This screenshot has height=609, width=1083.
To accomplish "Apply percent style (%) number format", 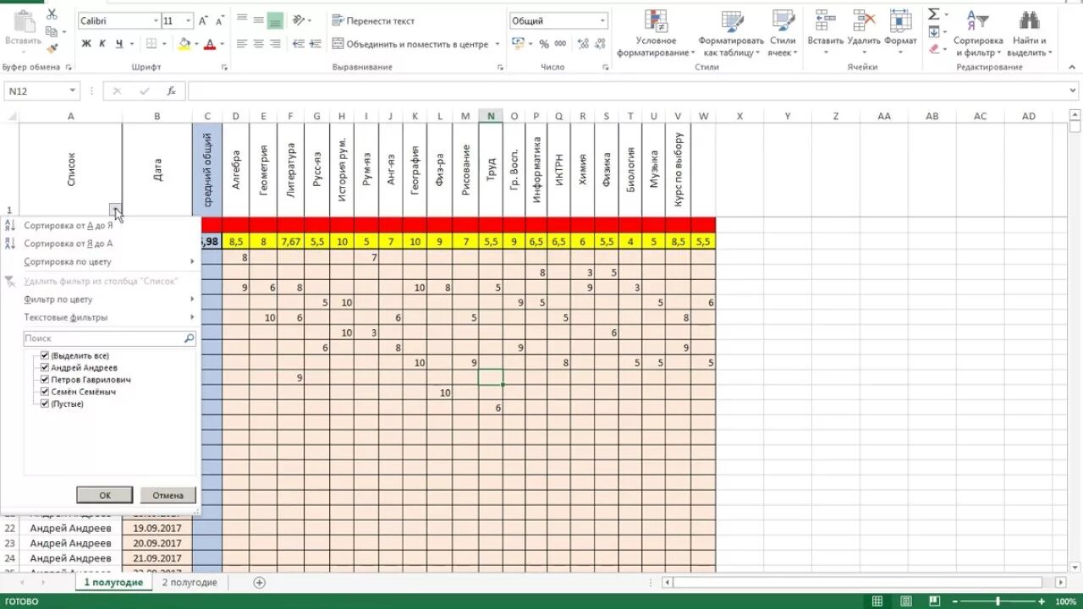I will pyautogui.click(x=543, y=44).
